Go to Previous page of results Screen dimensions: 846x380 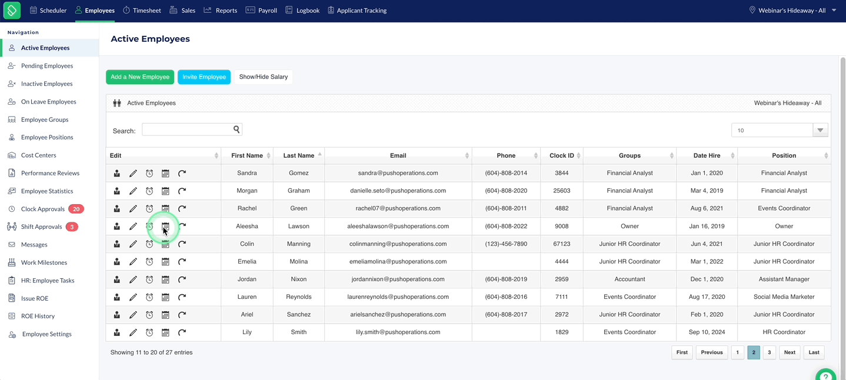tap(711, 352)
